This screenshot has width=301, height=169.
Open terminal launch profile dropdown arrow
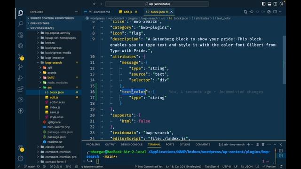coord(252,145)
